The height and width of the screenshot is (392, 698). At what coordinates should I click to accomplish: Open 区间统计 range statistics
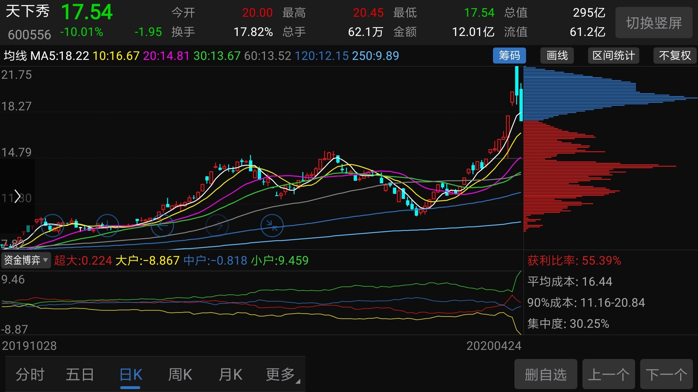[613, 56]
